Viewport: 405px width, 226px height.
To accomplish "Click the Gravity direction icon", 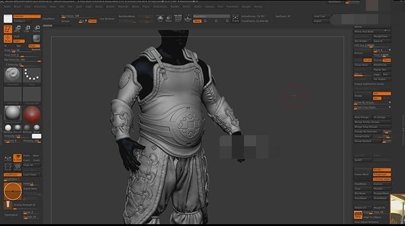I will click(x=8, y=204).
